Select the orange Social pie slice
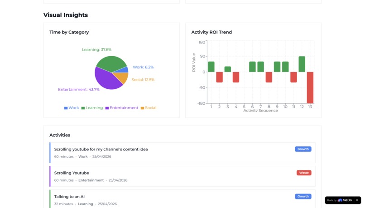The image size is (365, 208). click(x=121, y=77)
